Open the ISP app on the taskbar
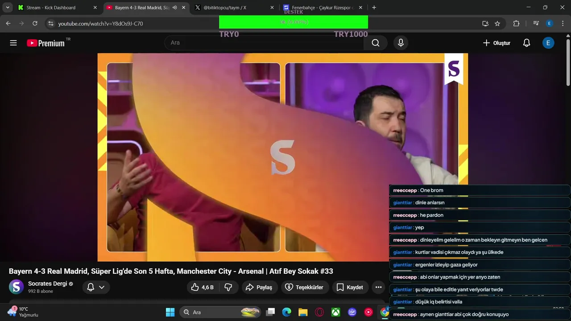 (352, 312)
